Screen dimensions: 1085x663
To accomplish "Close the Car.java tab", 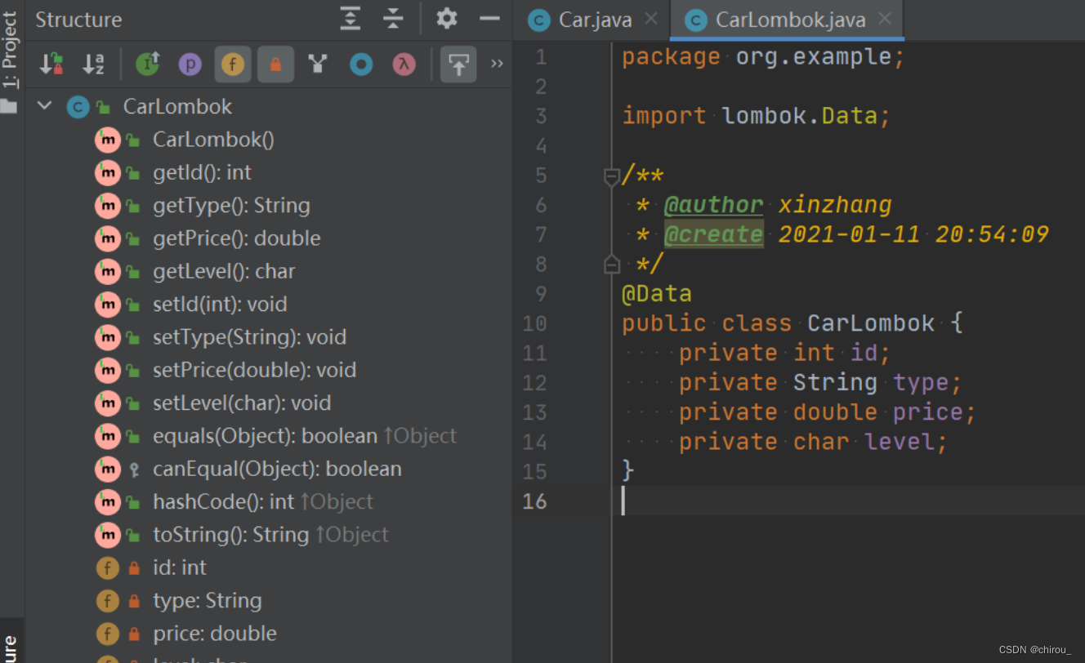I will [651, 18].
